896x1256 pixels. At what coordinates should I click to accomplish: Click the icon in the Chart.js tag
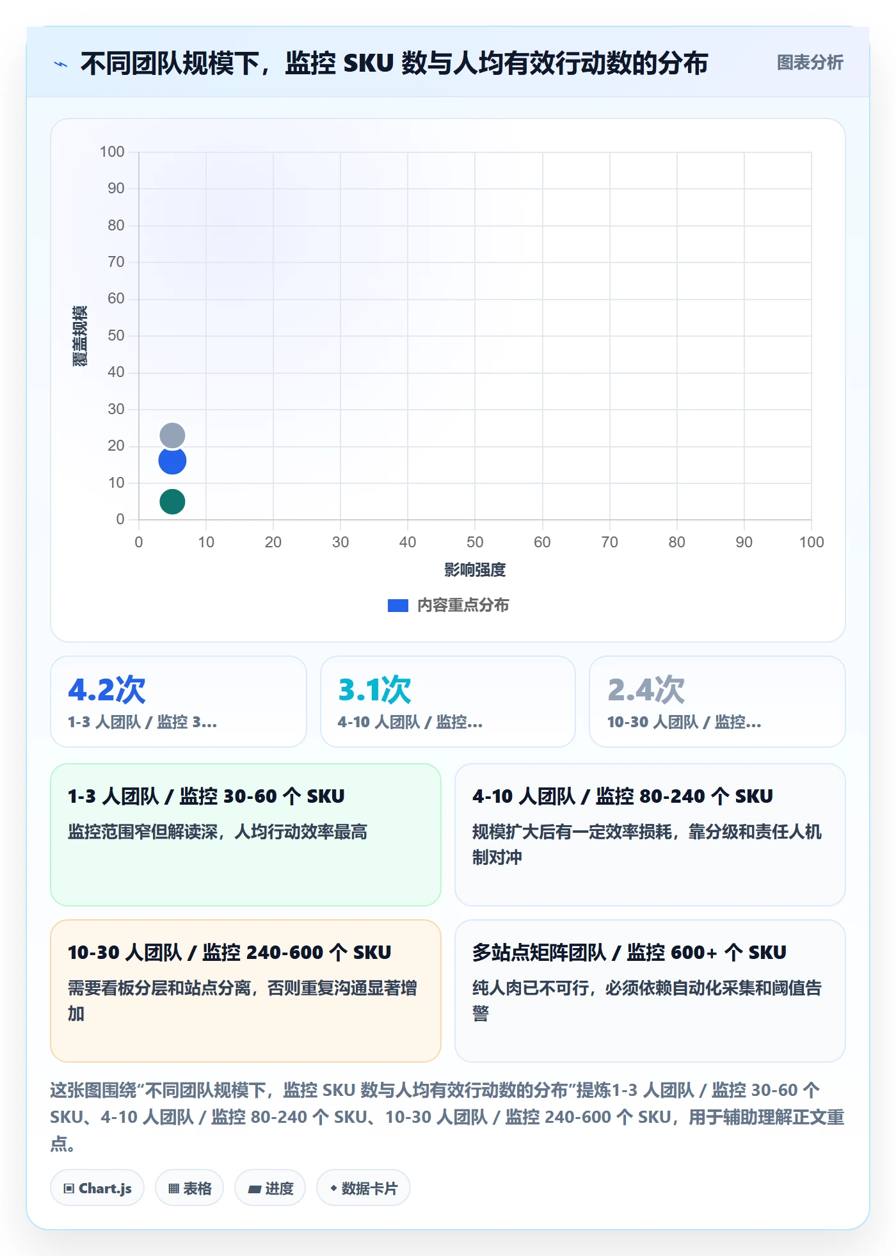tap(69, 1189)
